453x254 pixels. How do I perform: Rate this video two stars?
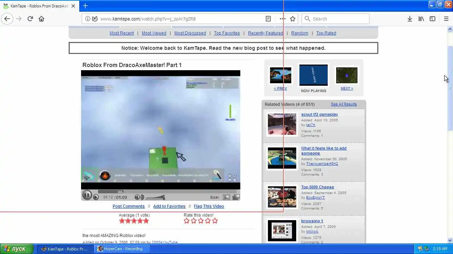click(x=194, y=221)
